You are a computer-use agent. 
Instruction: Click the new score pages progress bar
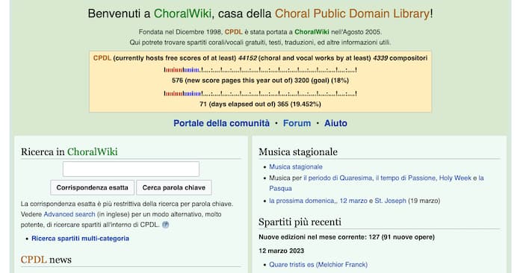260,70
